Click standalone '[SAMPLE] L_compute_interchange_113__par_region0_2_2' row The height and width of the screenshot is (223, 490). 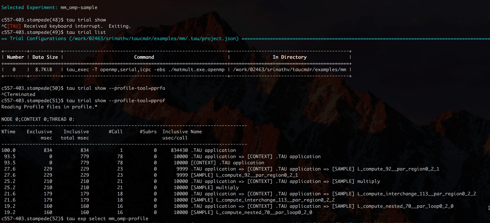(x=263, y=200)
